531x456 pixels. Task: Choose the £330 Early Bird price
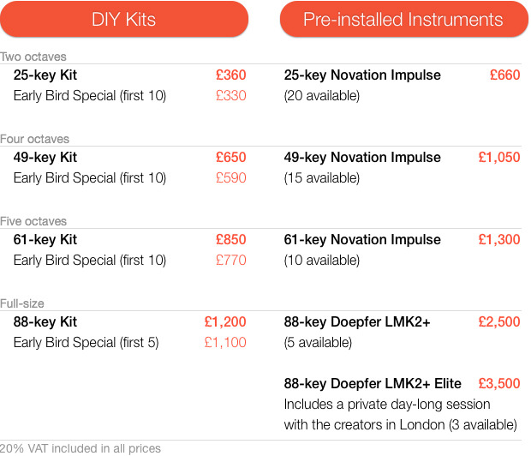pyautogui.click(x=231, y=96)
